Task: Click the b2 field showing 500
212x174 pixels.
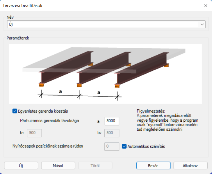Action: tap(112, 133)
